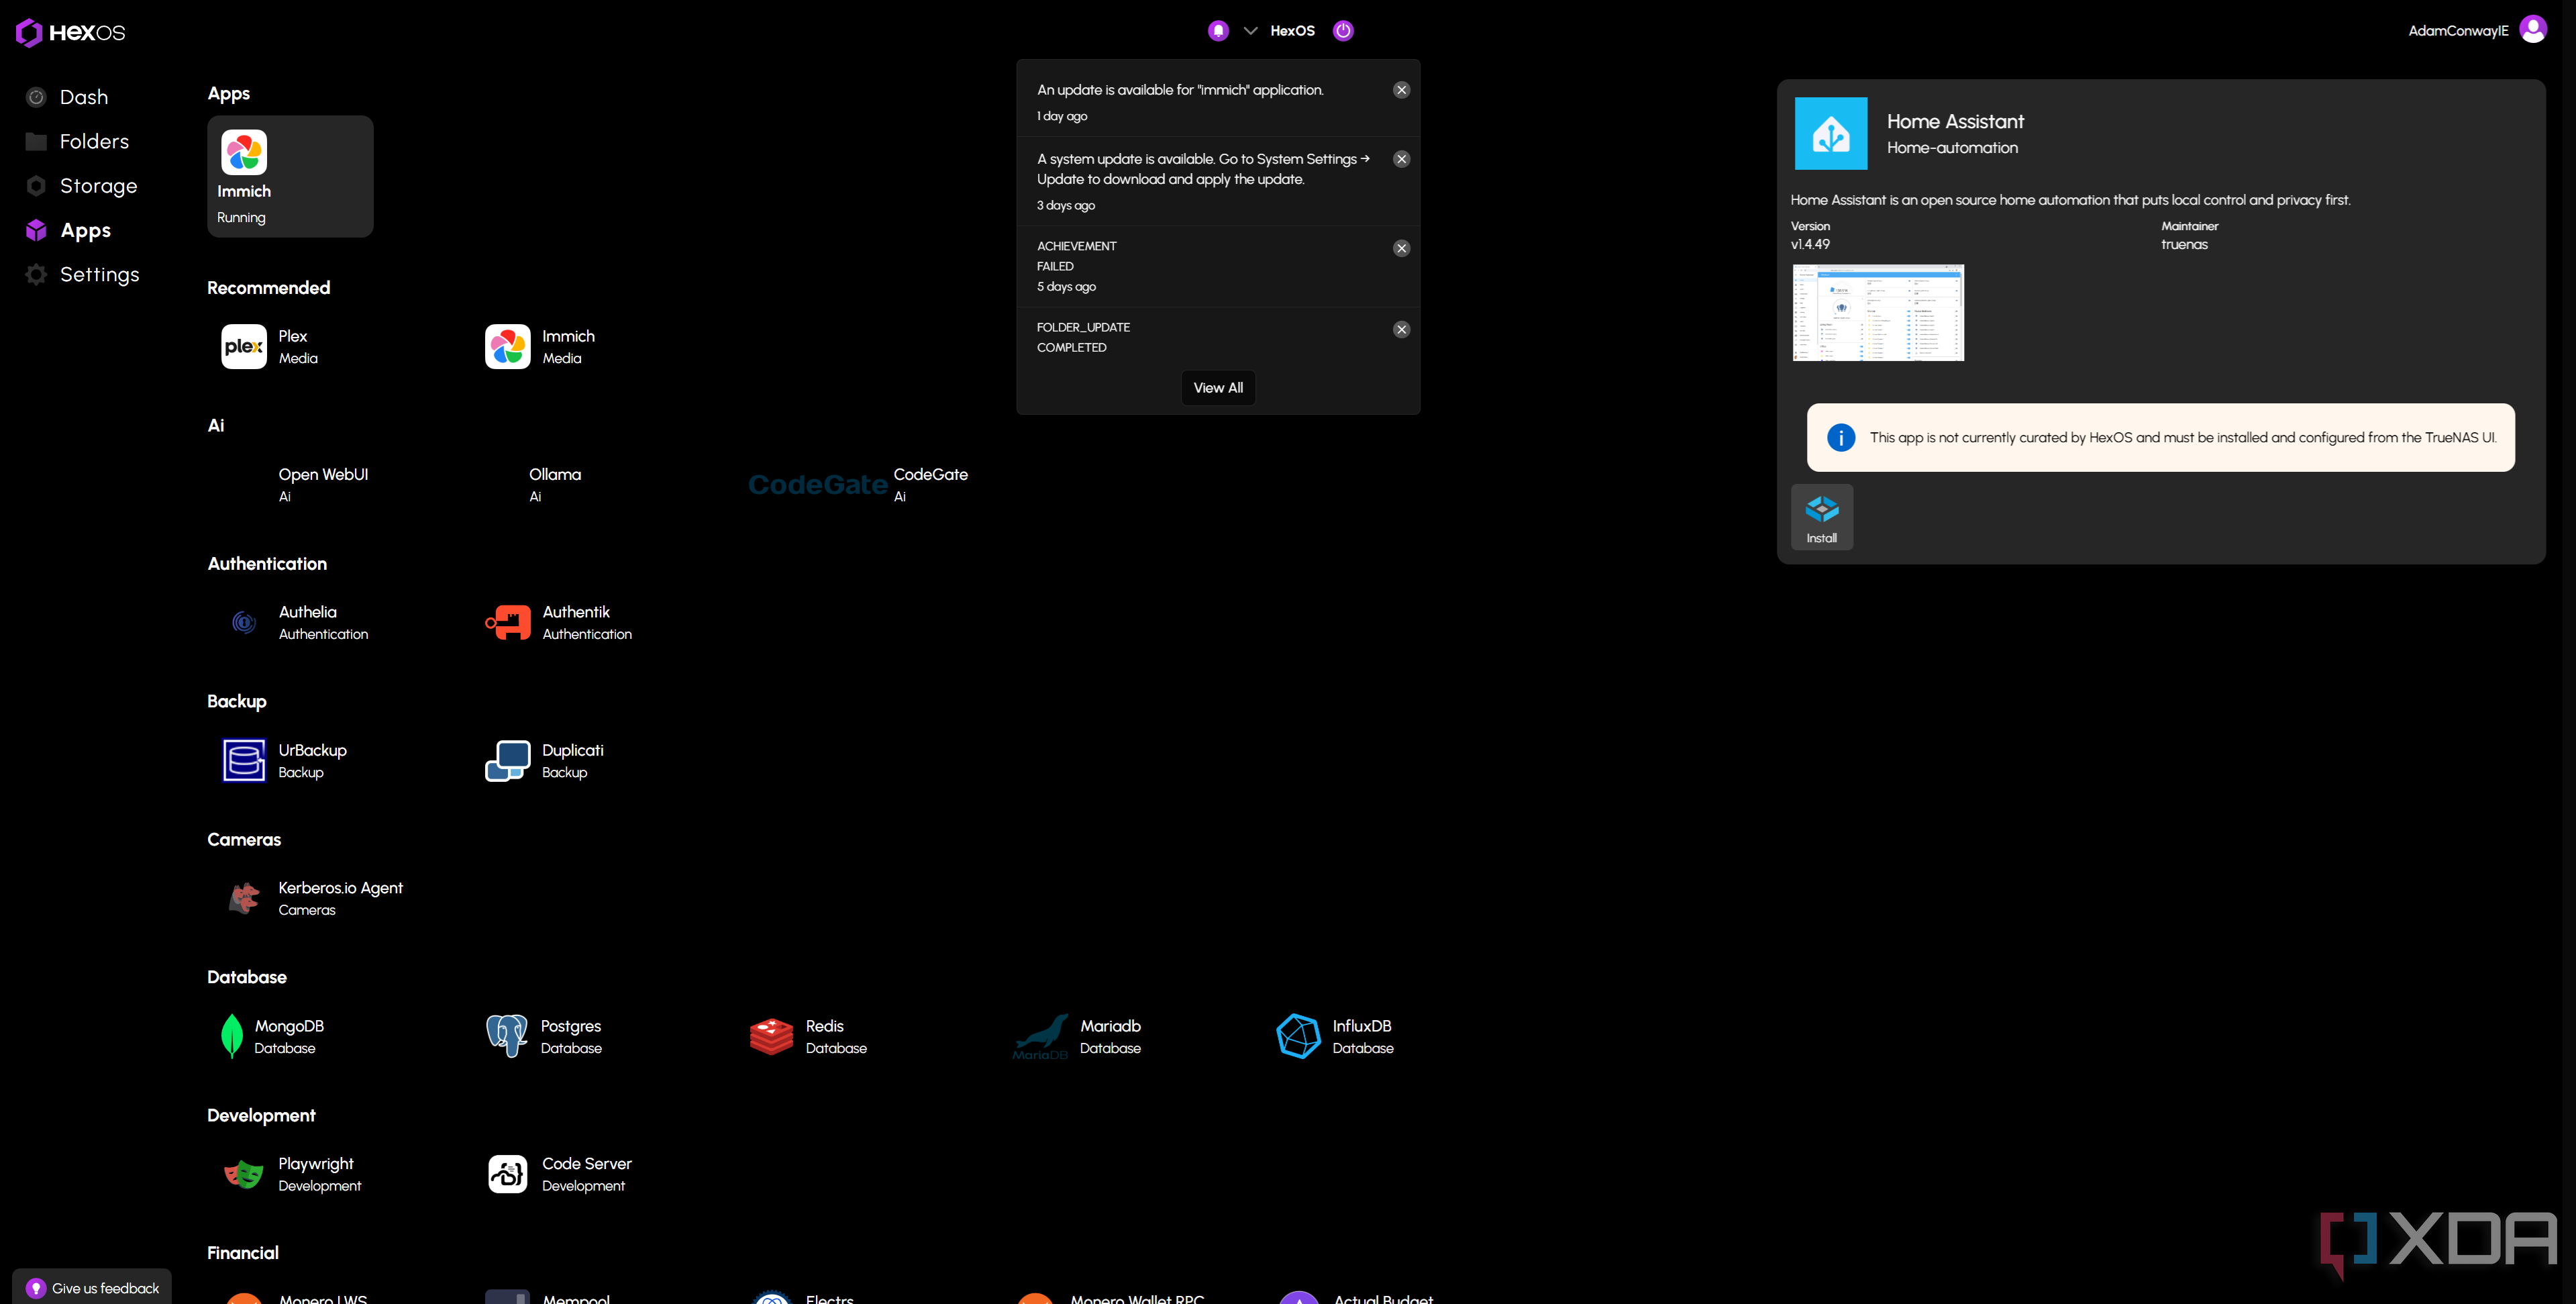Click the purple power icon
This screenshot has width=2576, height=1304.
click(x=1343, y=31)
